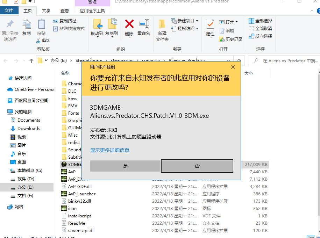The image size is (320, 238).
Task: Click the 是 (Yes) button in UAC dialog
Action: [x=125, y=166]
